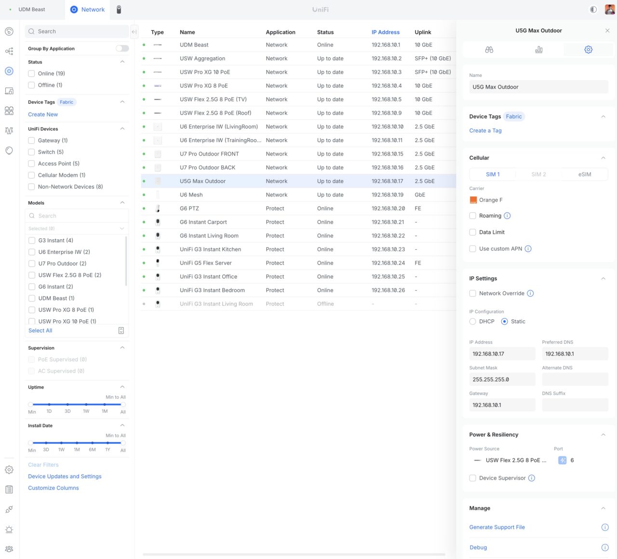Switch to the eSIM tab
Viewport: 617px width, 559px height.
click(x=585, y=174)
